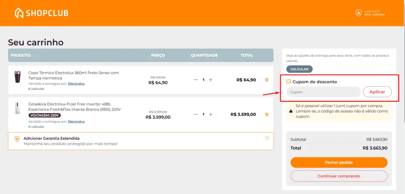Open the ShopClub logo home link
The width and height of the screenshot is (405, 194).
[x=41, y=13]
